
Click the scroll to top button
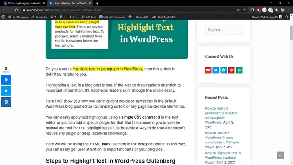click(280, 155)
